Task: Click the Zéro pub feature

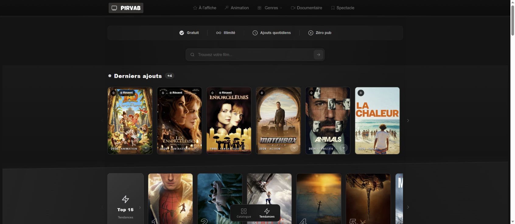Action: coord(320,33)
